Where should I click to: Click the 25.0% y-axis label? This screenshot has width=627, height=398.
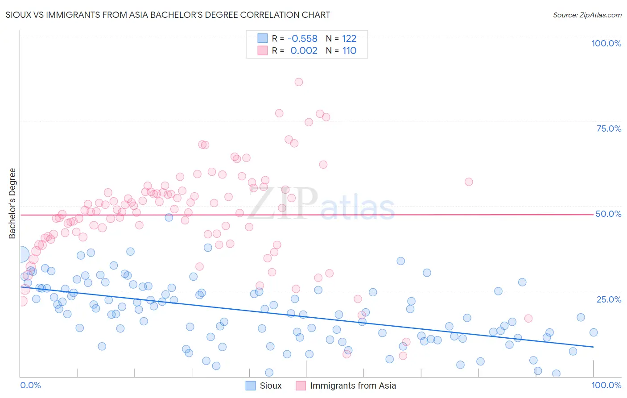[609, 299]
